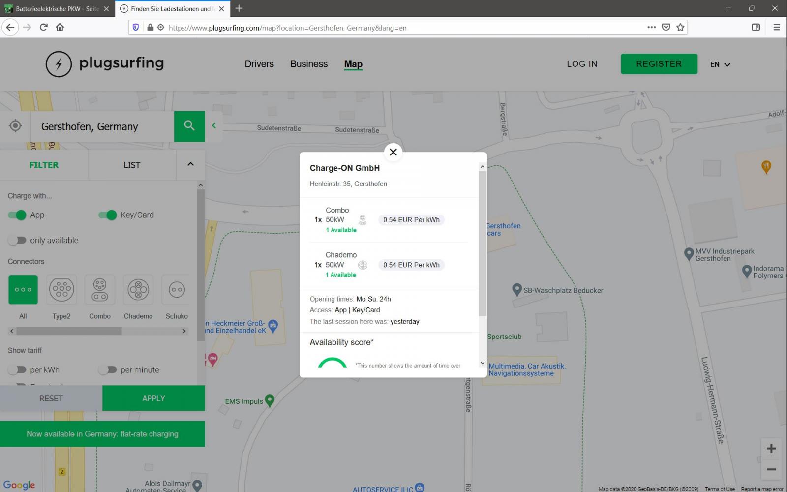The image size is (787, 492).
Task: Click the Report a map error link
Action: tap(762, 489)
